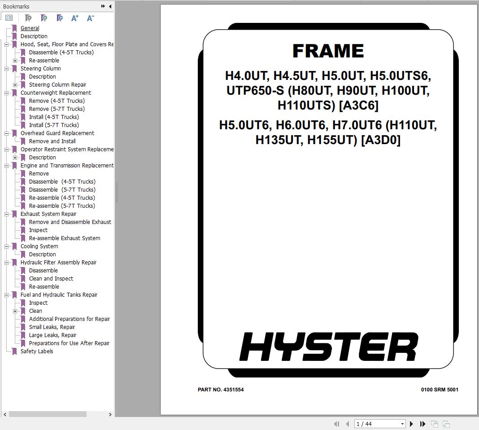The image size is (479, 430).
Task: Click the delete bookmark icon
Action: click(28, 18)
